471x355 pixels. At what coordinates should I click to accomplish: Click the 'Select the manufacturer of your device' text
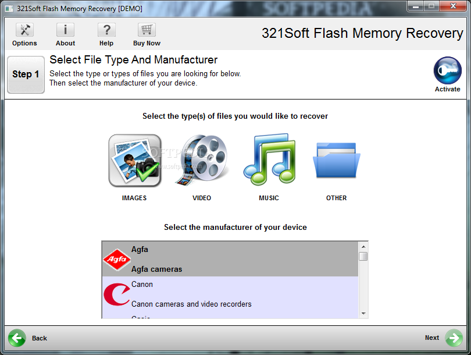(x=235, y=227)
